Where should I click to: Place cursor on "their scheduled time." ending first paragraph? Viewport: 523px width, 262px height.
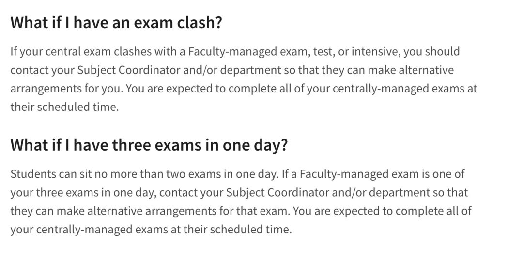64,107
